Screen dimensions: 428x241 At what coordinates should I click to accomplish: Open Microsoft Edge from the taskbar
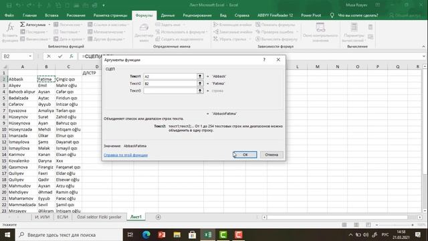[x=146, y=235]
